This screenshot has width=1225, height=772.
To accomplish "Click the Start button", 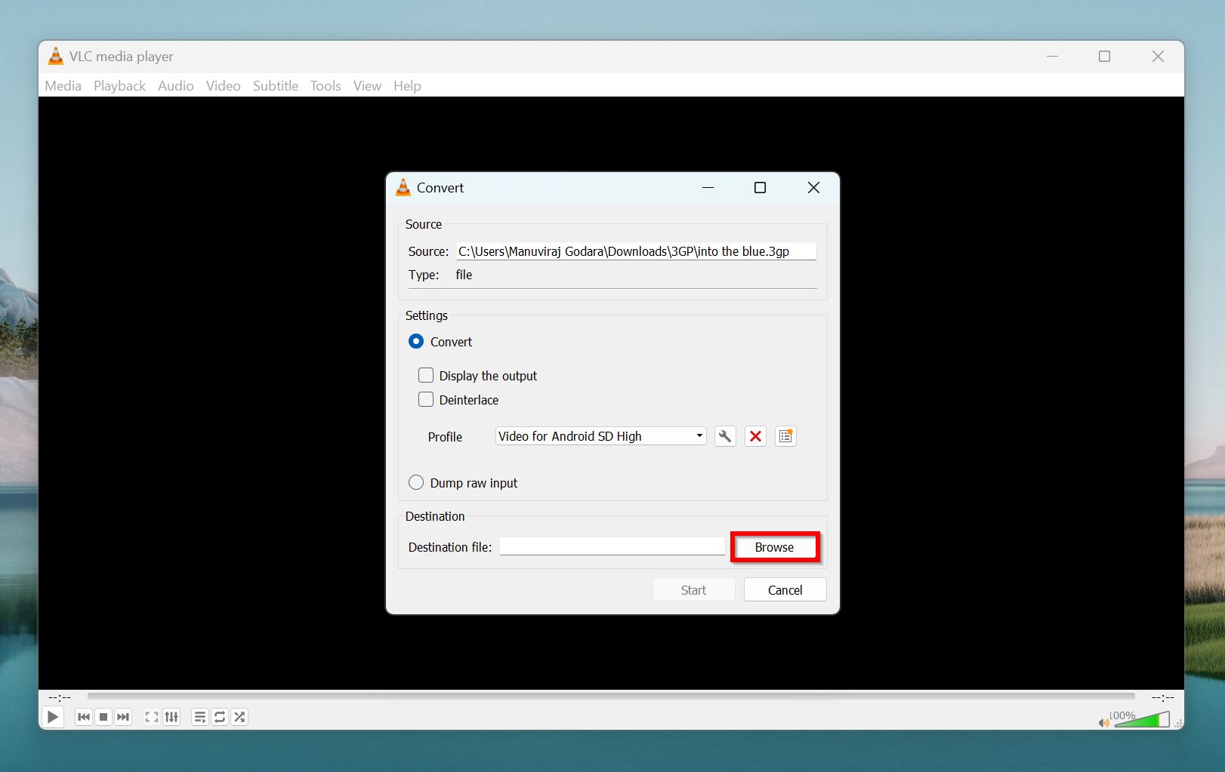I will (693, 590).
